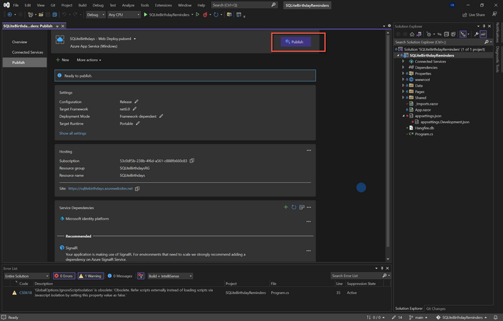Edit the Target Runtime pencil icon
This screenshot has height=321, width=503.
click(x=138, y=123)
